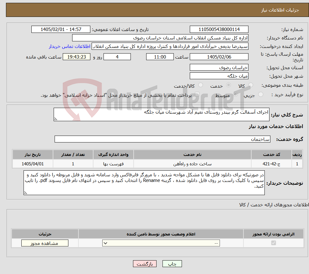This screenshot has height=274, width=309.
Task: Click the buyer notes text area
Action: click(x=144, y=183)
